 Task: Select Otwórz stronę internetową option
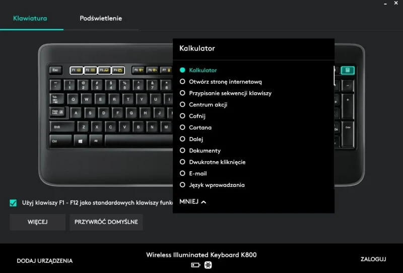coord(221,82)
